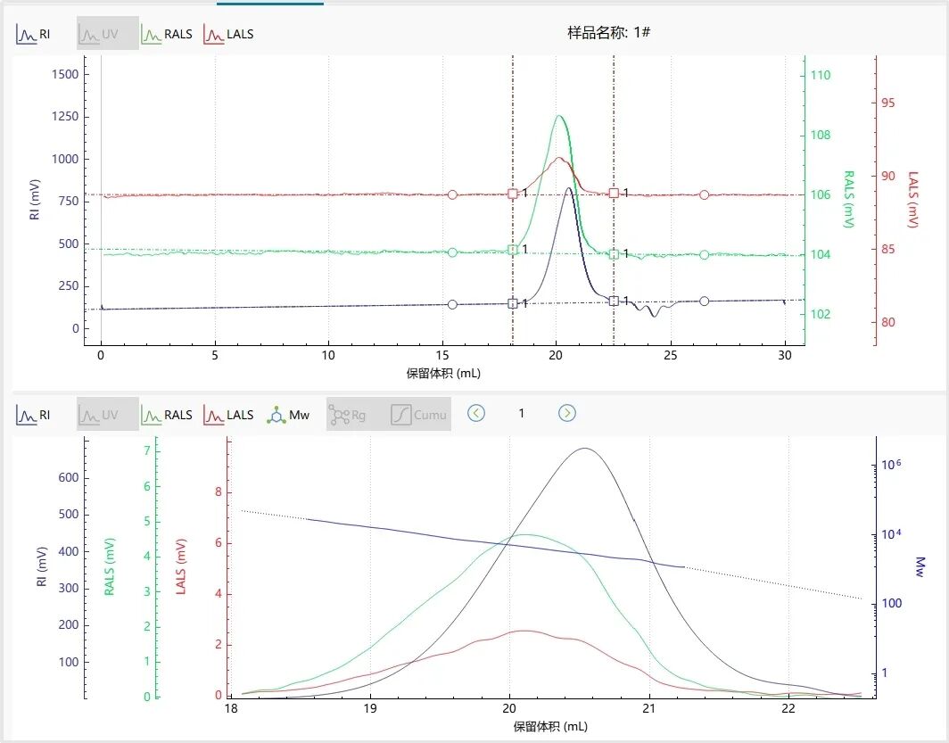949x743 pixels.
Task: Enable the UV trace in the upper chart toolbar
Action: point(107,34)
